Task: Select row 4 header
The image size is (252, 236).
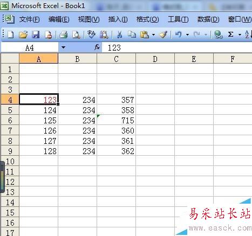Action: pyautogui.click(x=10, y=100)
